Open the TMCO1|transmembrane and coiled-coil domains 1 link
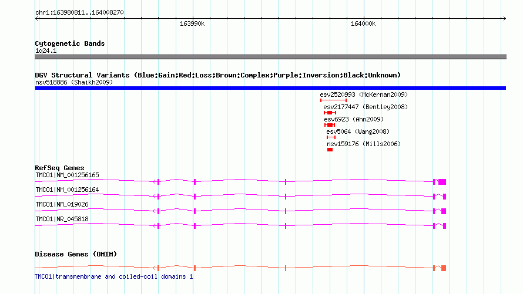The height and width of the screenshot is (294, 523). (114, 276)
